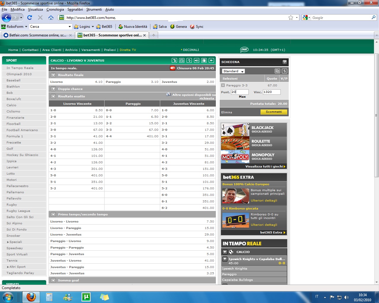
Task: Open the Strumenti menu
Action: [94, 9]
